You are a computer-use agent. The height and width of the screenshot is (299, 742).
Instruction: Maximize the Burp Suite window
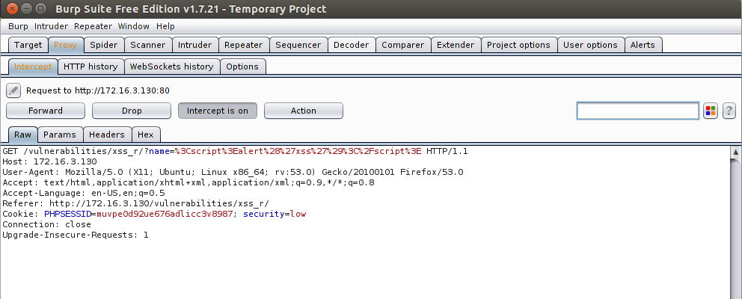(41, 8)
